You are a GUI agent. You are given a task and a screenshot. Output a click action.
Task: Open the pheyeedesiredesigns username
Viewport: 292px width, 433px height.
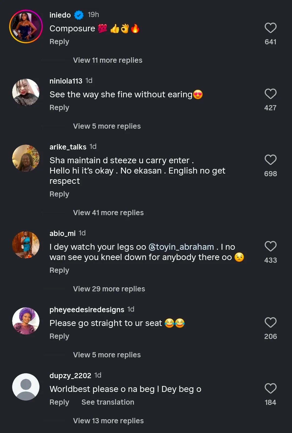tap(87, 309)
